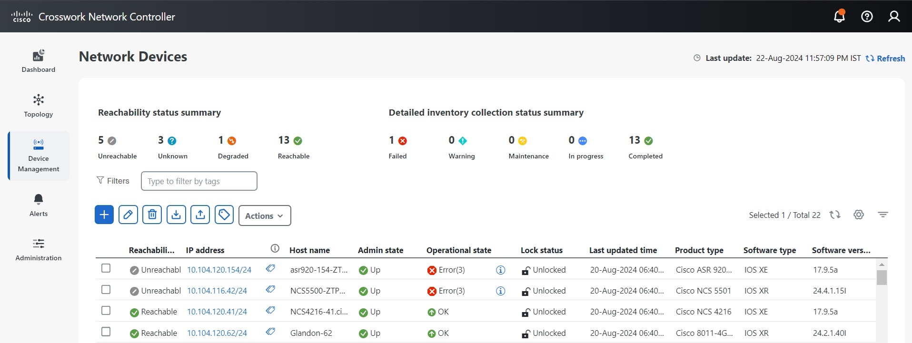The width and height of the screenshot is (912, 343).
Task: Check the box for 10.104.120.154/24 row
Action: coord(106,268)
